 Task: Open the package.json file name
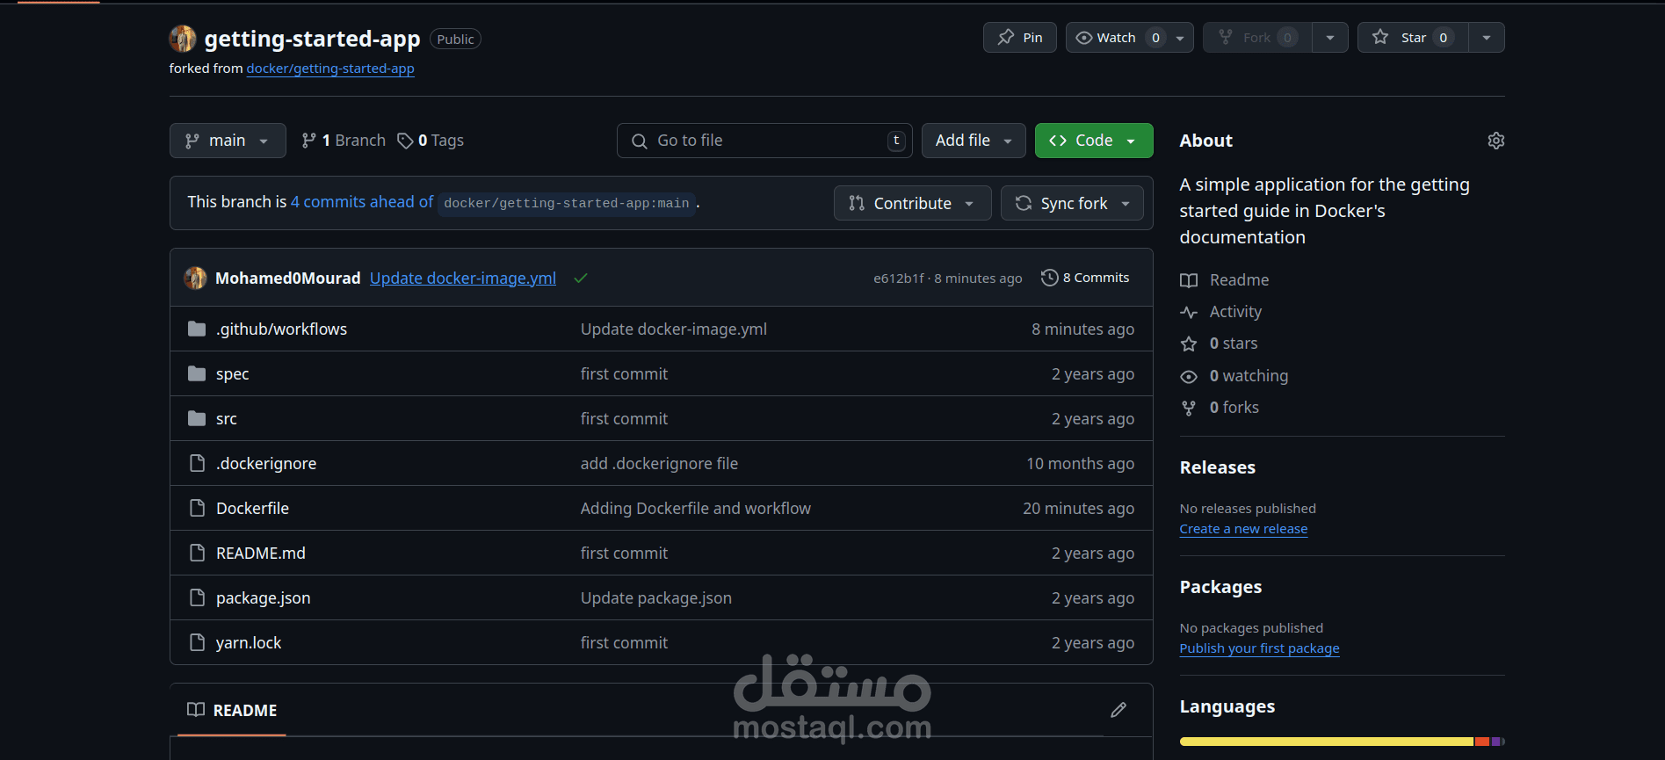coord(263,597)
